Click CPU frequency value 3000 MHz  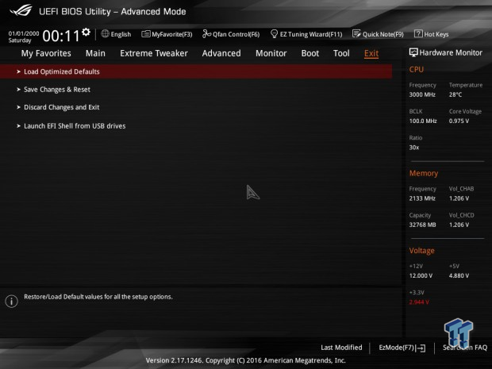point(422,94)
